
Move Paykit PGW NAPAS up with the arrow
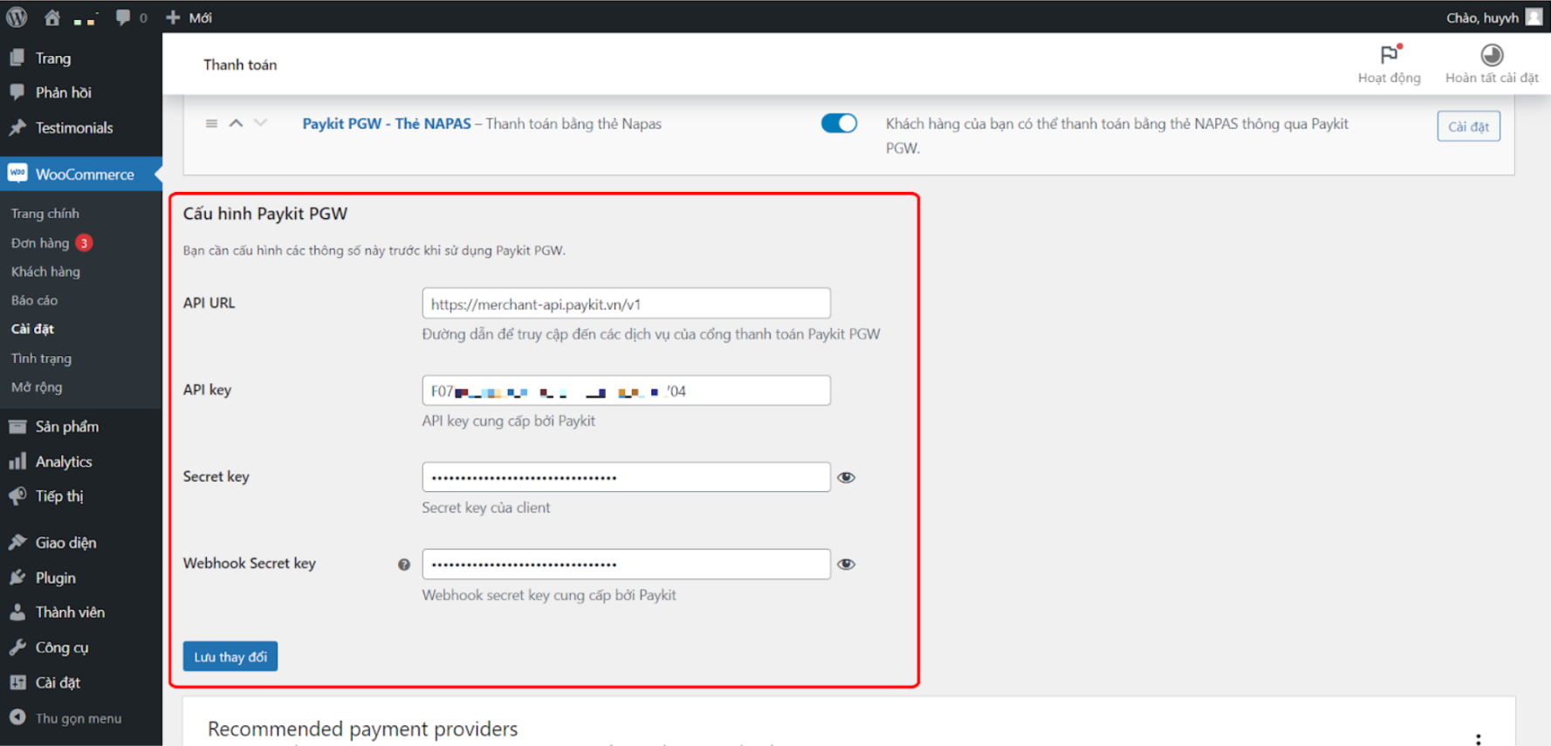coord(236,123)
